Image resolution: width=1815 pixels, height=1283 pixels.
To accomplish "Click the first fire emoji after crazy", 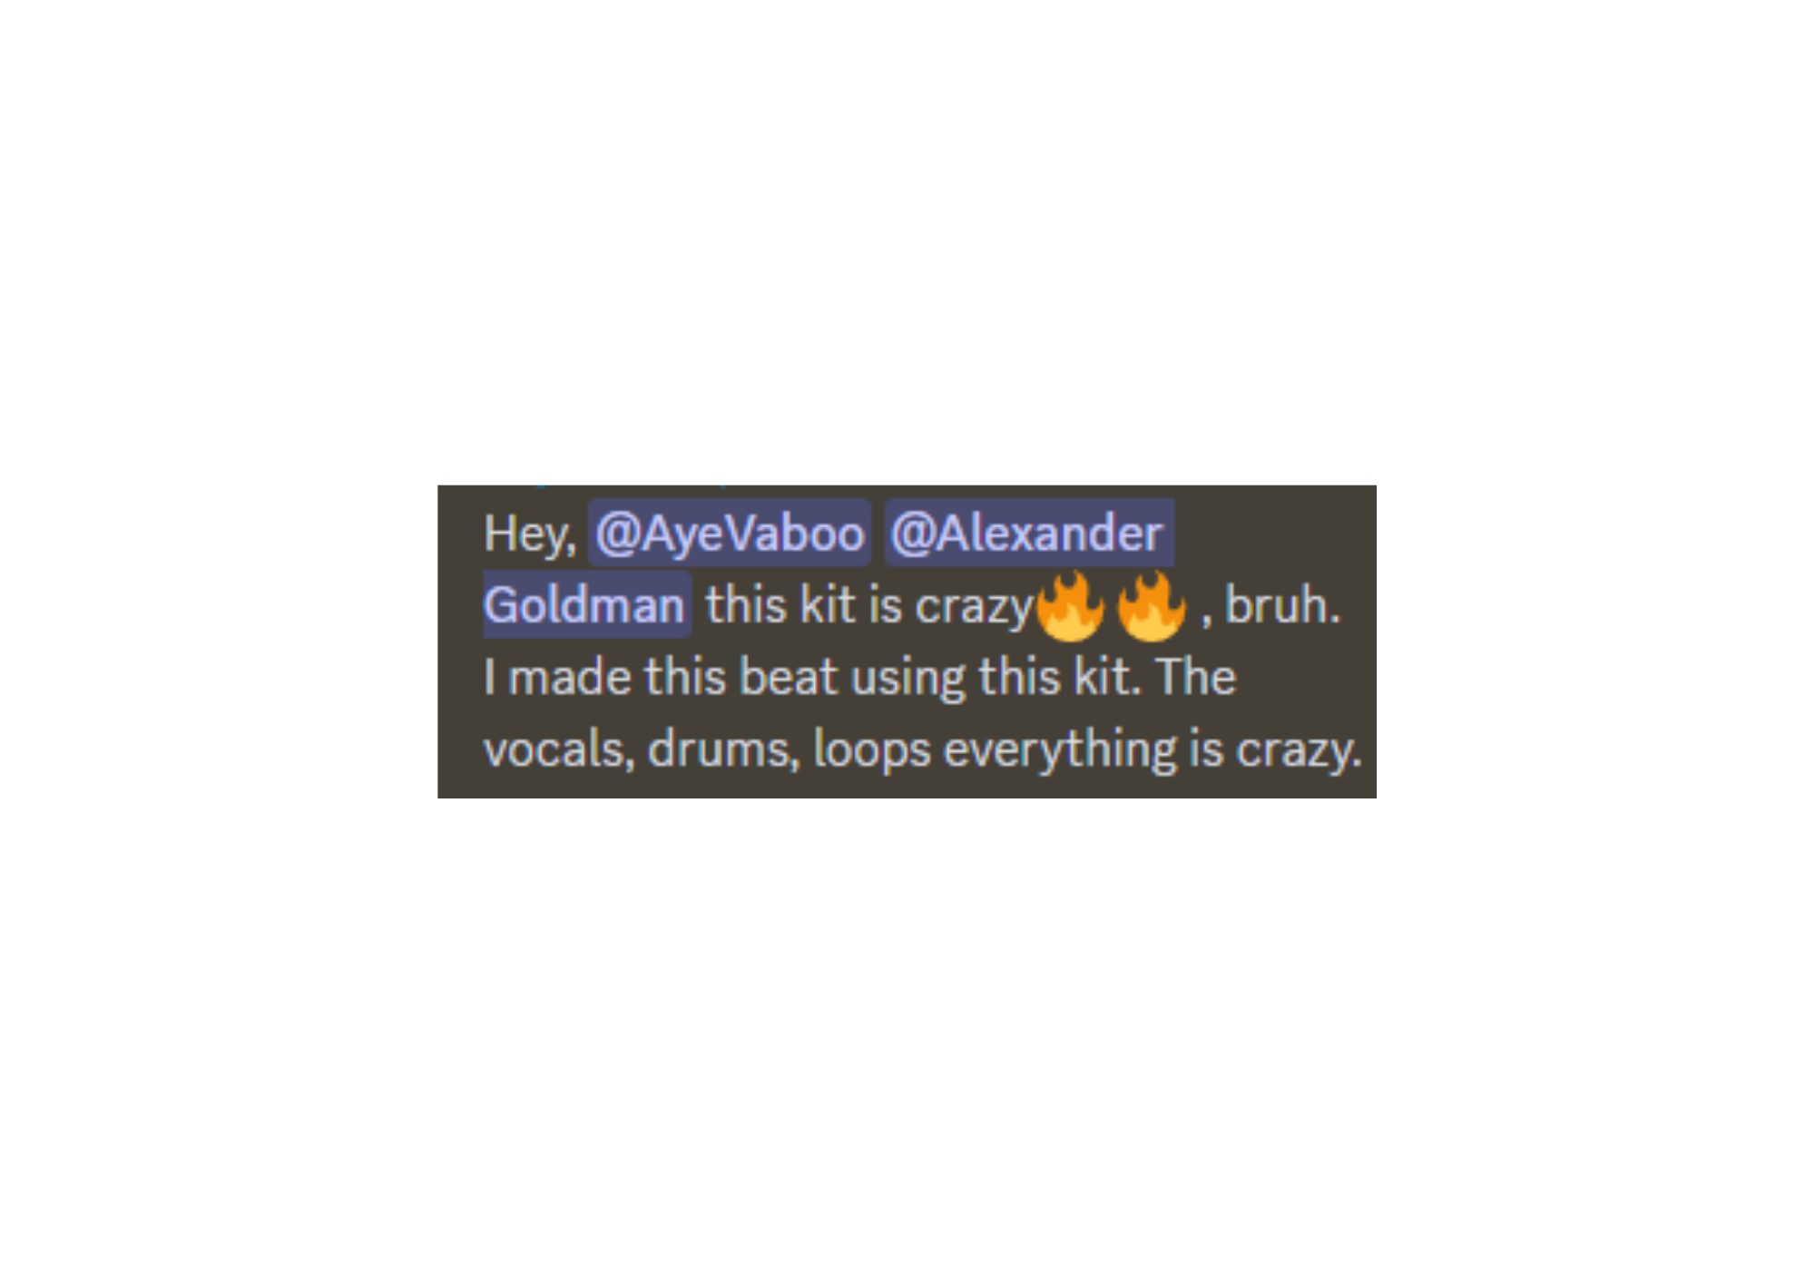I will [1070, 606].
